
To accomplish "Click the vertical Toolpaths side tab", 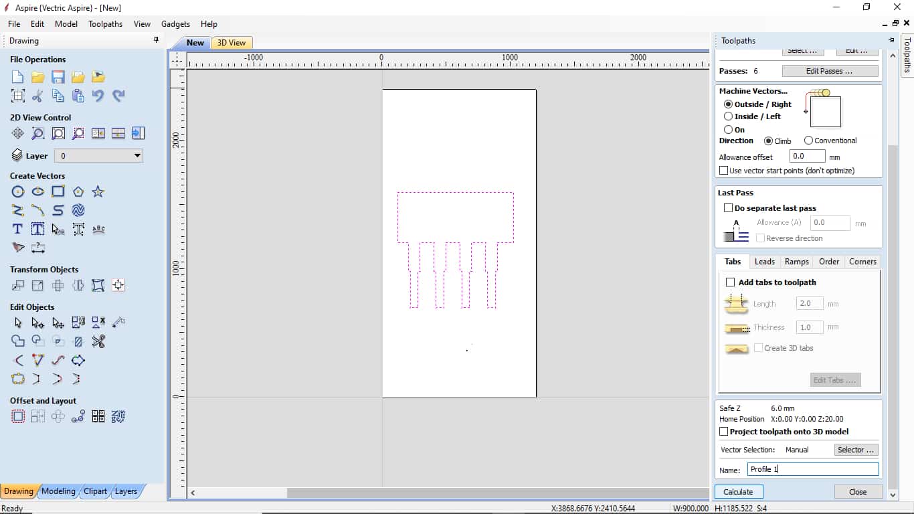I will 907,55.
